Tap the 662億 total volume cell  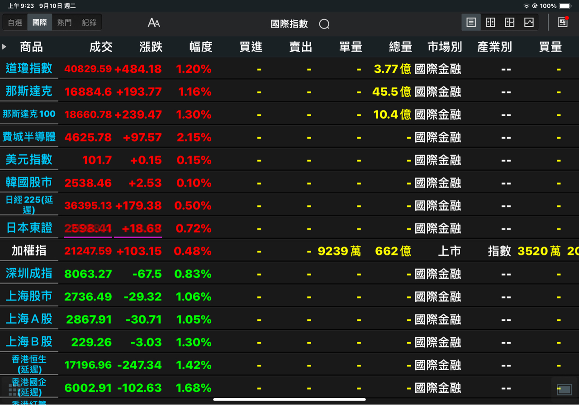coord(393,251)
